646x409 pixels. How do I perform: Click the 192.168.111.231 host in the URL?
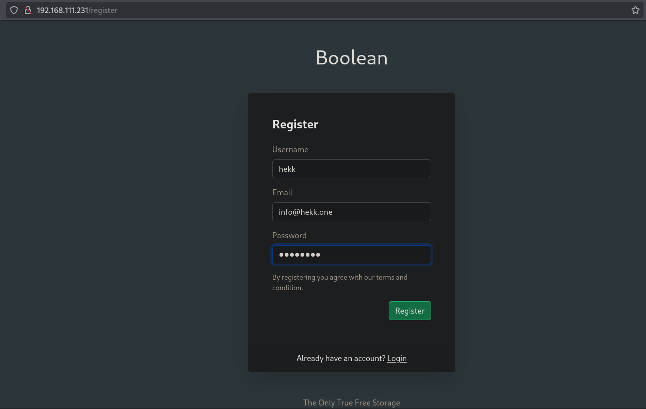[62, 10]
